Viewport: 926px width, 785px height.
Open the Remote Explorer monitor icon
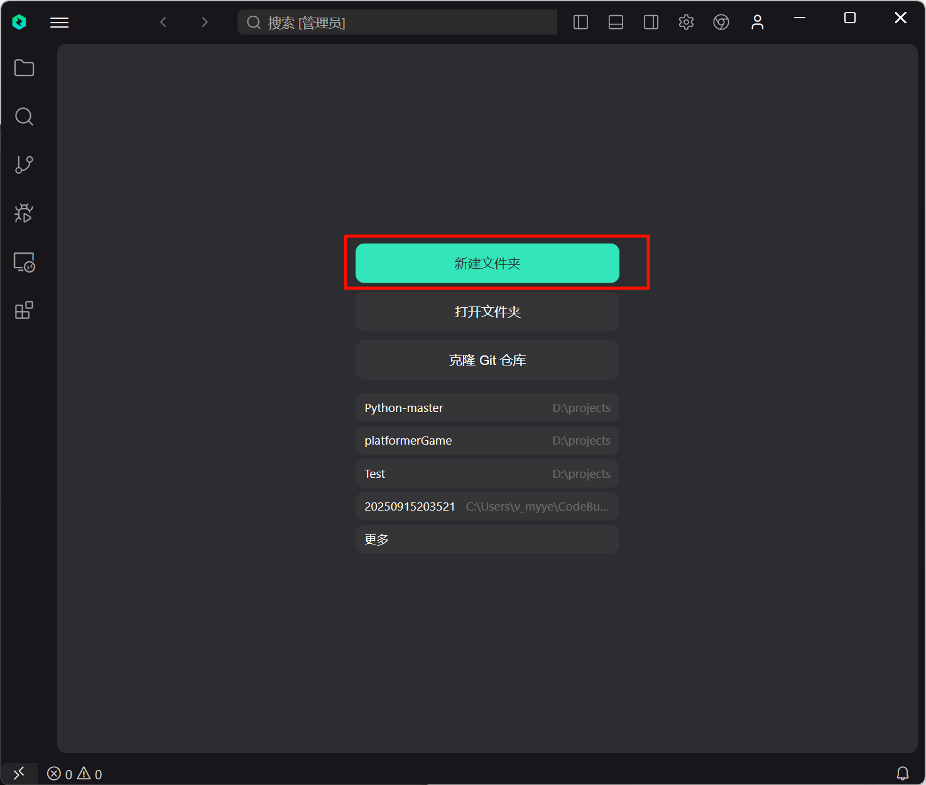click(x=24, y=262)
